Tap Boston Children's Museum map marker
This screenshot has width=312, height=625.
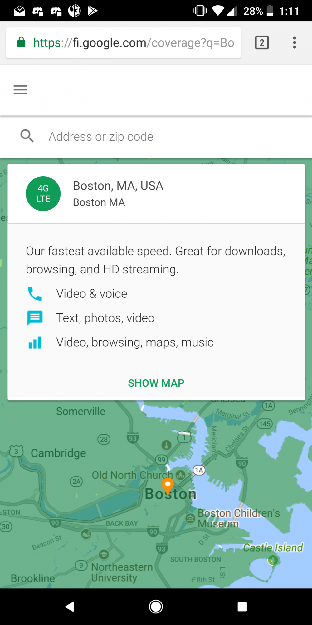coord(190,518)
